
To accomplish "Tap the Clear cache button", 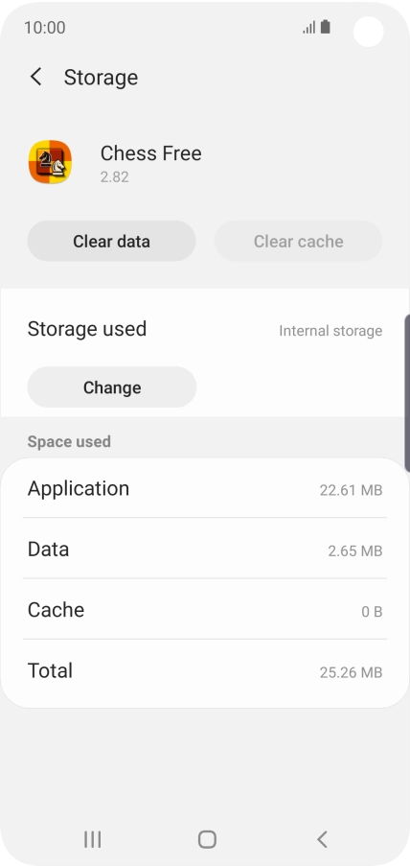I will pos(299,242).
